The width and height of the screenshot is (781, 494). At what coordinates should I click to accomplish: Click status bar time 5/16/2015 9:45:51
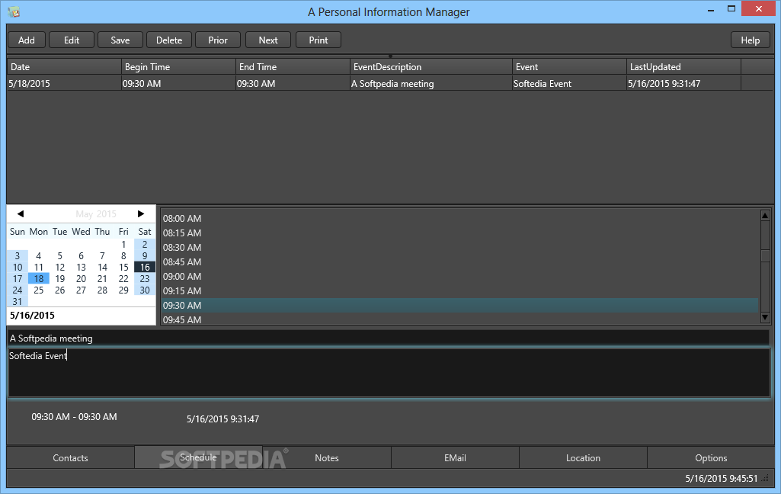pyautogui.click(x=722, y=479)
